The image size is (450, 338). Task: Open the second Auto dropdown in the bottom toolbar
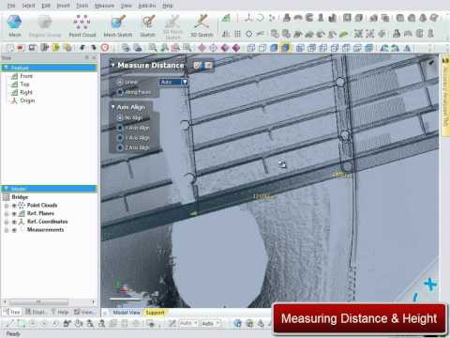(x=211, y=323)
